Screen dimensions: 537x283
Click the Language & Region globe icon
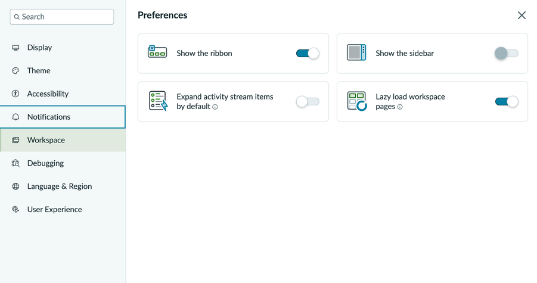tap(15, 186)
